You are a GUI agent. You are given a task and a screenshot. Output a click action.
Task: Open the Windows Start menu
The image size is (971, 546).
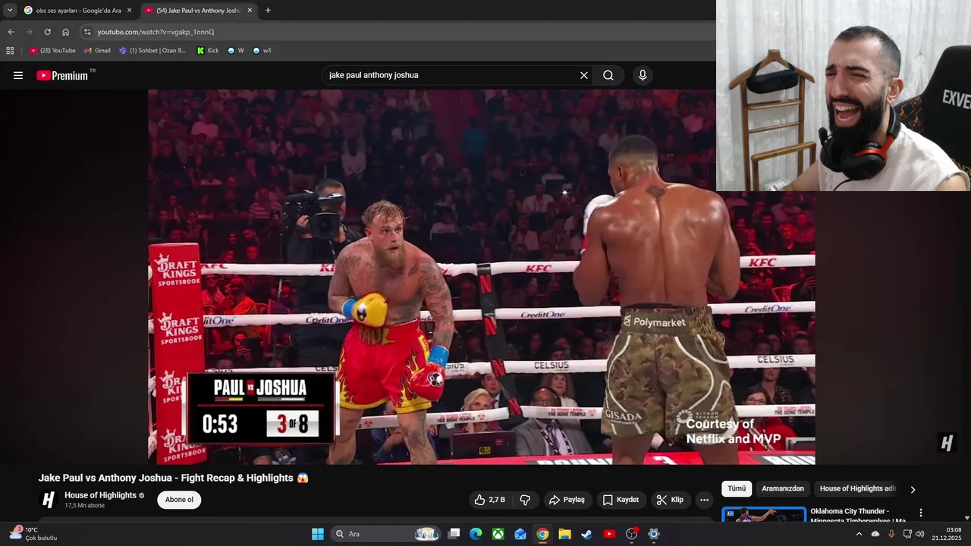click(318, 534)
